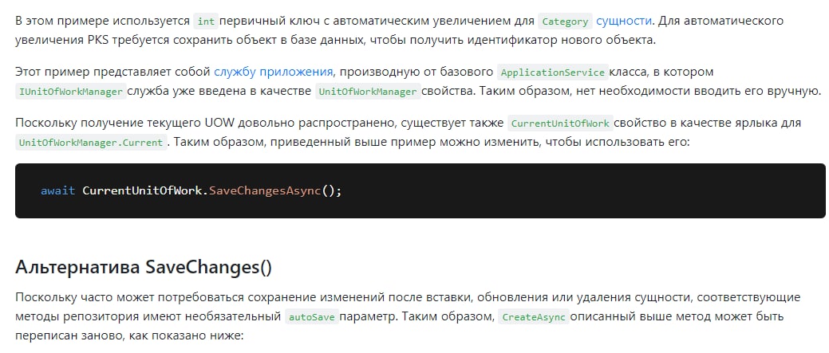Select the "UnitOfWorkManager.Current" inline code tag
Screen dimensions: 829x353
(x=90, y=143)
